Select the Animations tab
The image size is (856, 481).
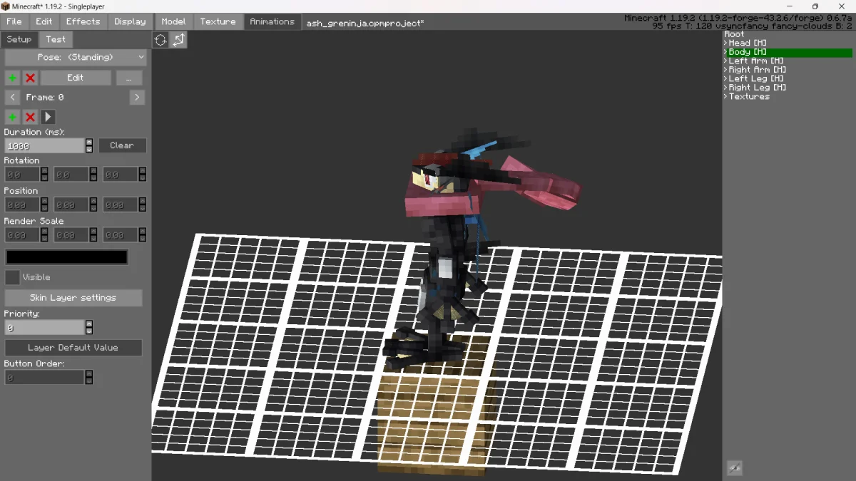point(272,21)
